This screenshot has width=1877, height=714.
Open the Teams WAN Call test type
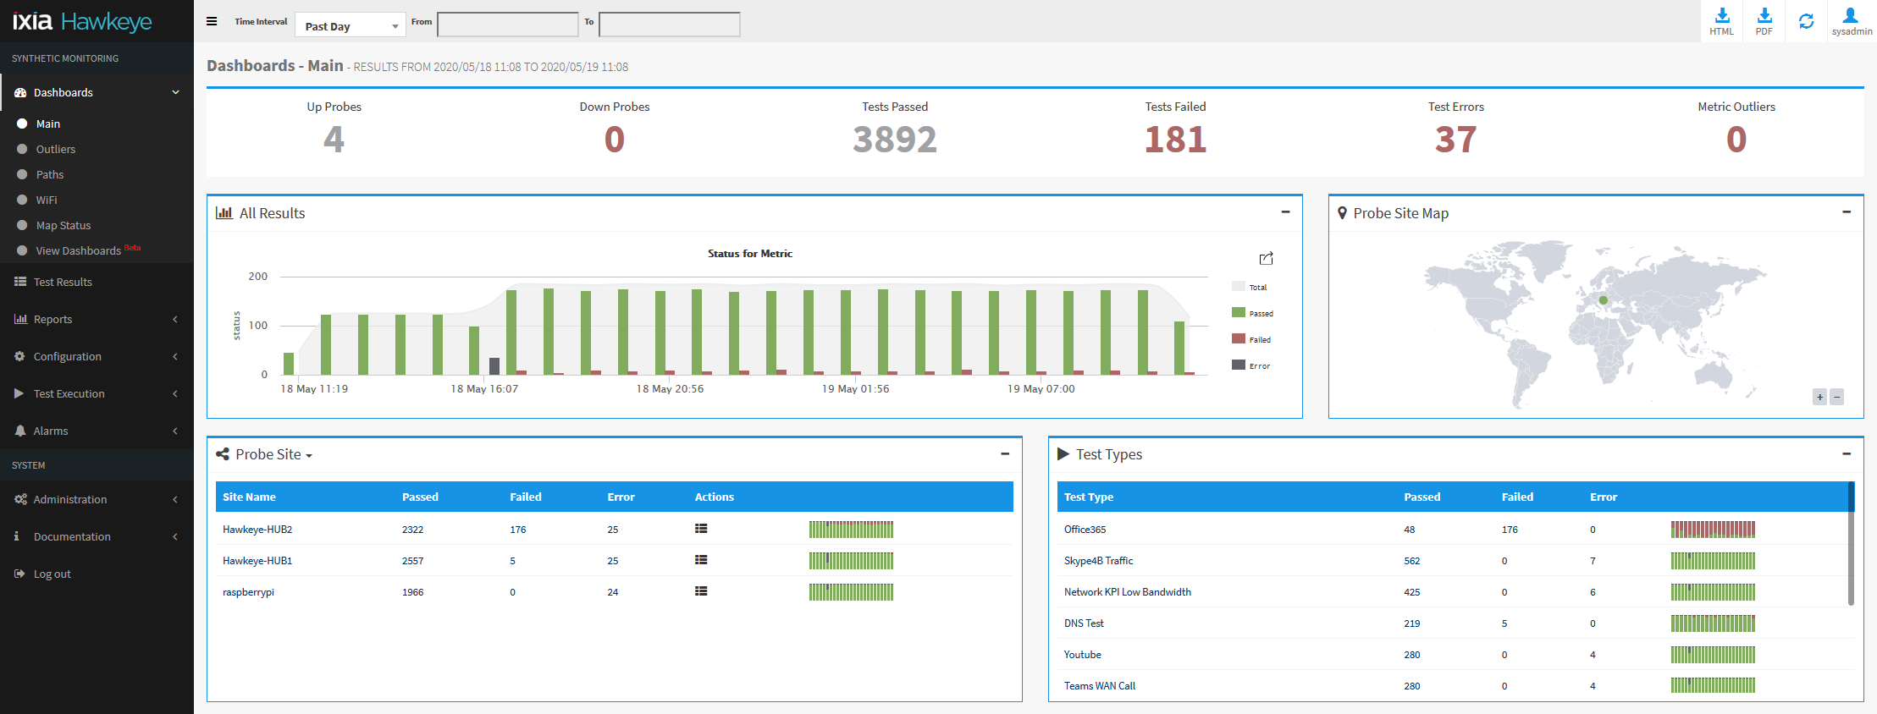(1099, 686)
